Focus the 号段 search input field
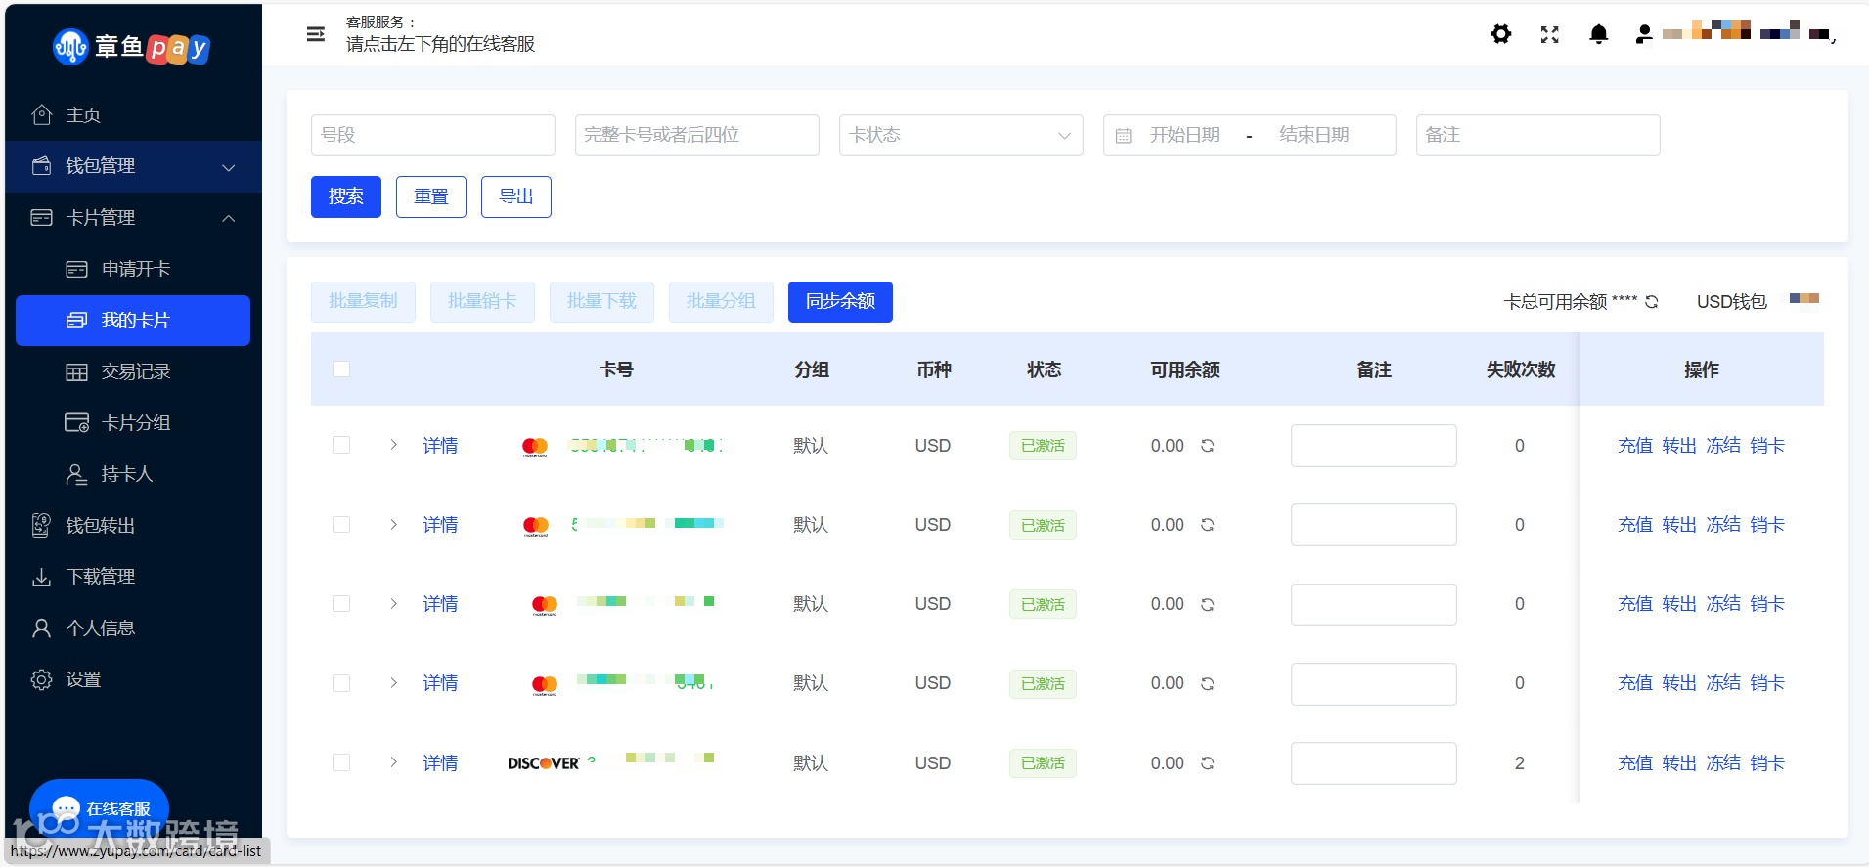This screenshot has height=867, width=1869. click(x=432, y=135)
